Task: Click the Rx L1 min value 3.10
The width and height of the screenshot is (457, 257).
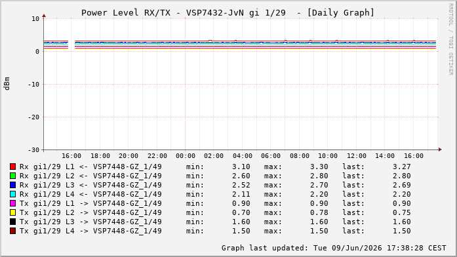Action: click(241, 167)
